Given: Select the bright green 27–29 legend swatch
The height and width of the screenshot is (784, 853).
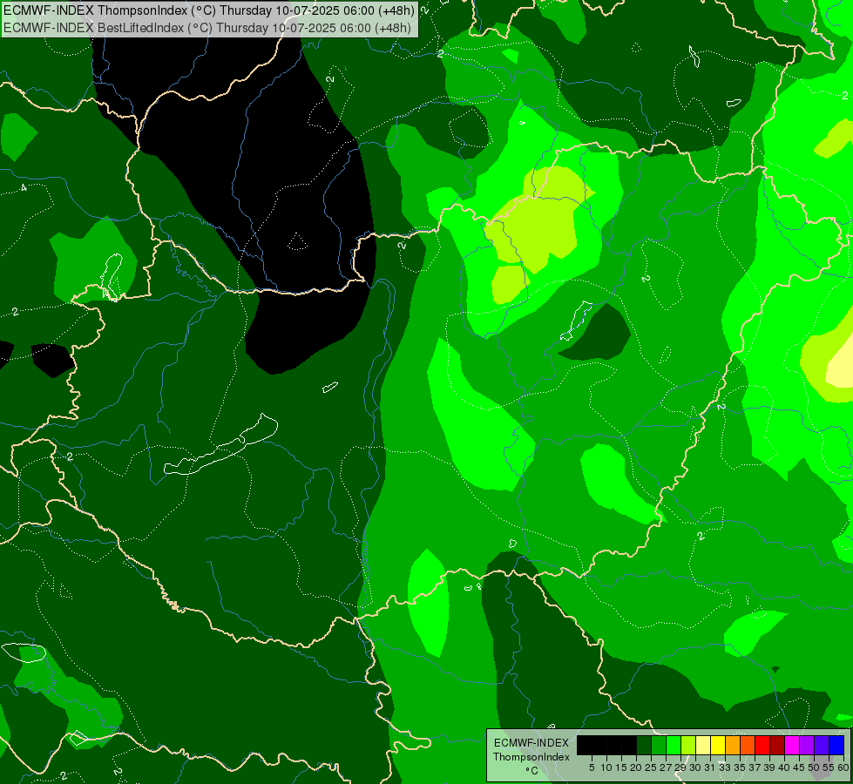Looking at the screenshot, I should point(674,745).
